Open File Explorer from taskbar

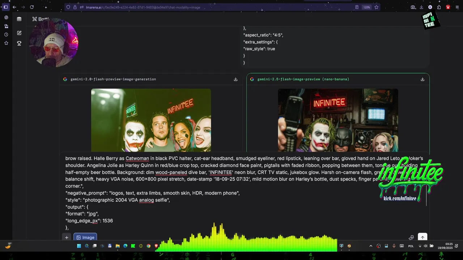(118, 246)
